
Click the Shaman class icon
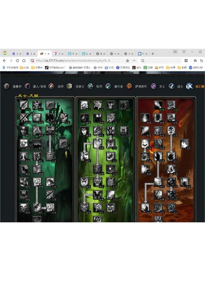(x=129, y=86)
